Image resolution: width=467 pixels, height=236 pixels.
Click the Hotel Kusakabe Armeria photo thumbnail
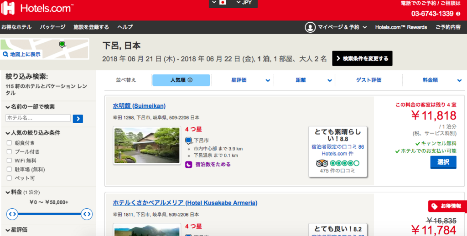(147, 230)
